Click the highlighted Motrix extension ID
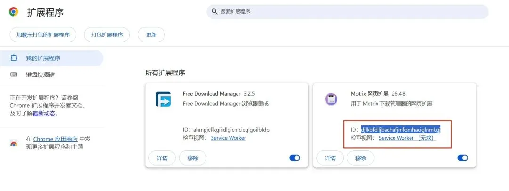 coord(401,130)
